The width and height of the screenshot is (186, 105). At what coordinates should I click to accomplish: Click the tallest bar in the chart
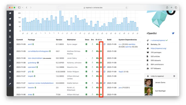60,21
